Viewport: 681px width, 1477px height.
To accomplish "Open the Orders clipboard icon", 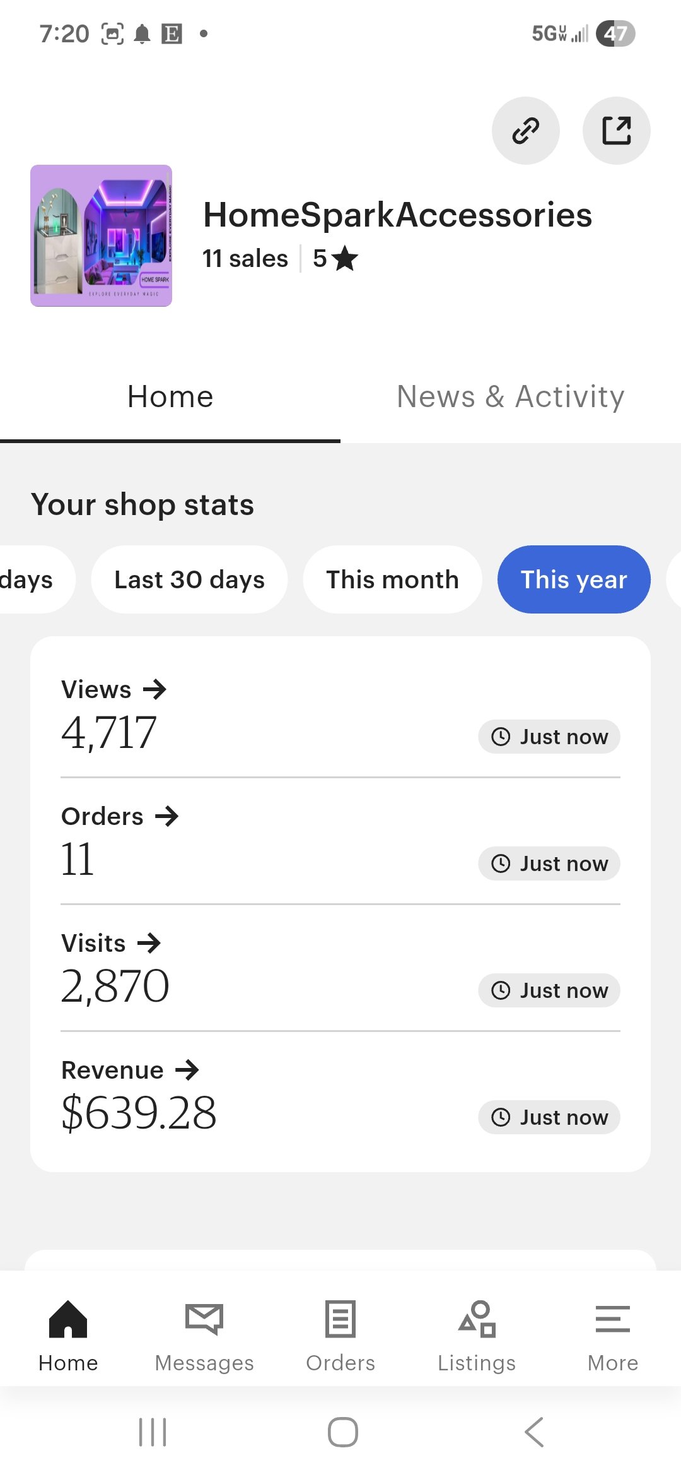I will tap(340, 1319).
